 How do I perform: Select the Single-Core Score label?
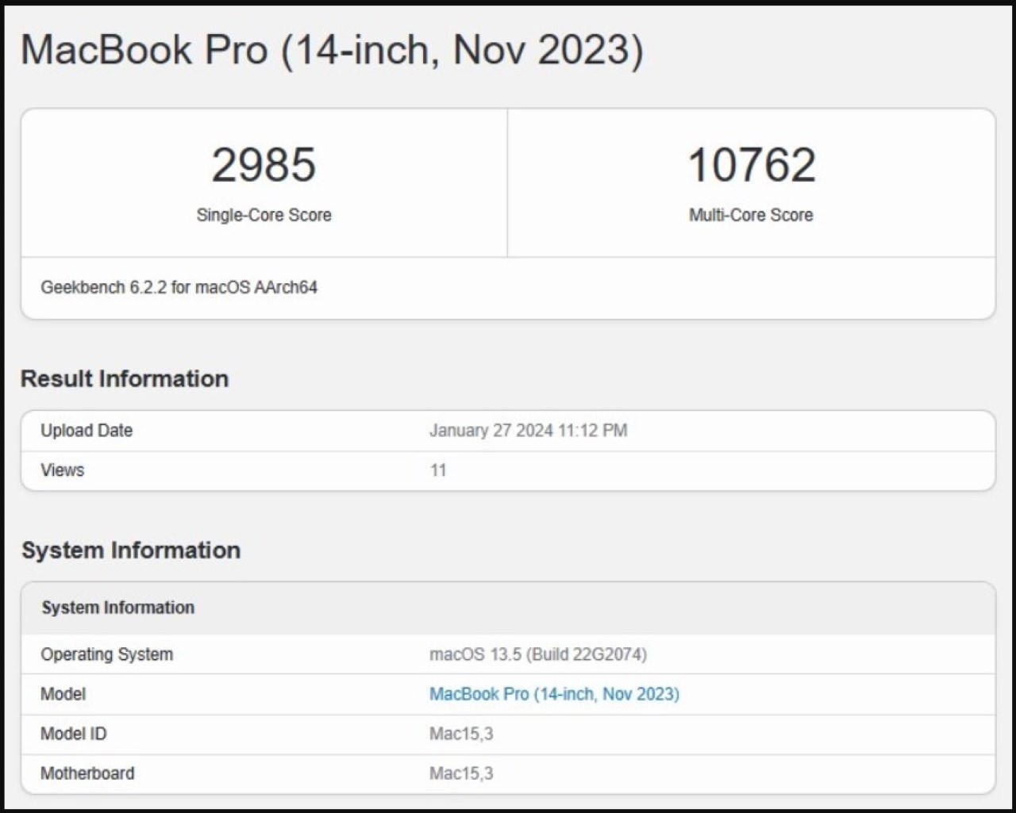[x=264, y=215]
